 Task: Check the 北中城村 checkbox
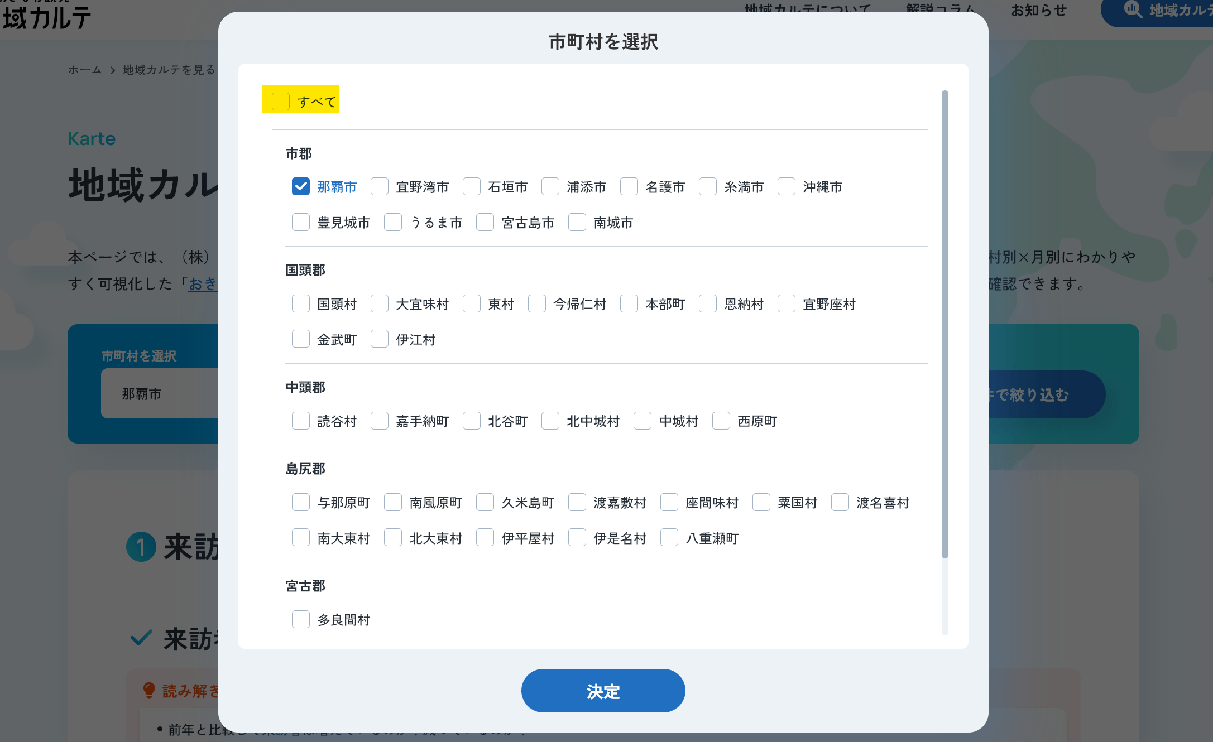(x=550, y=421)
